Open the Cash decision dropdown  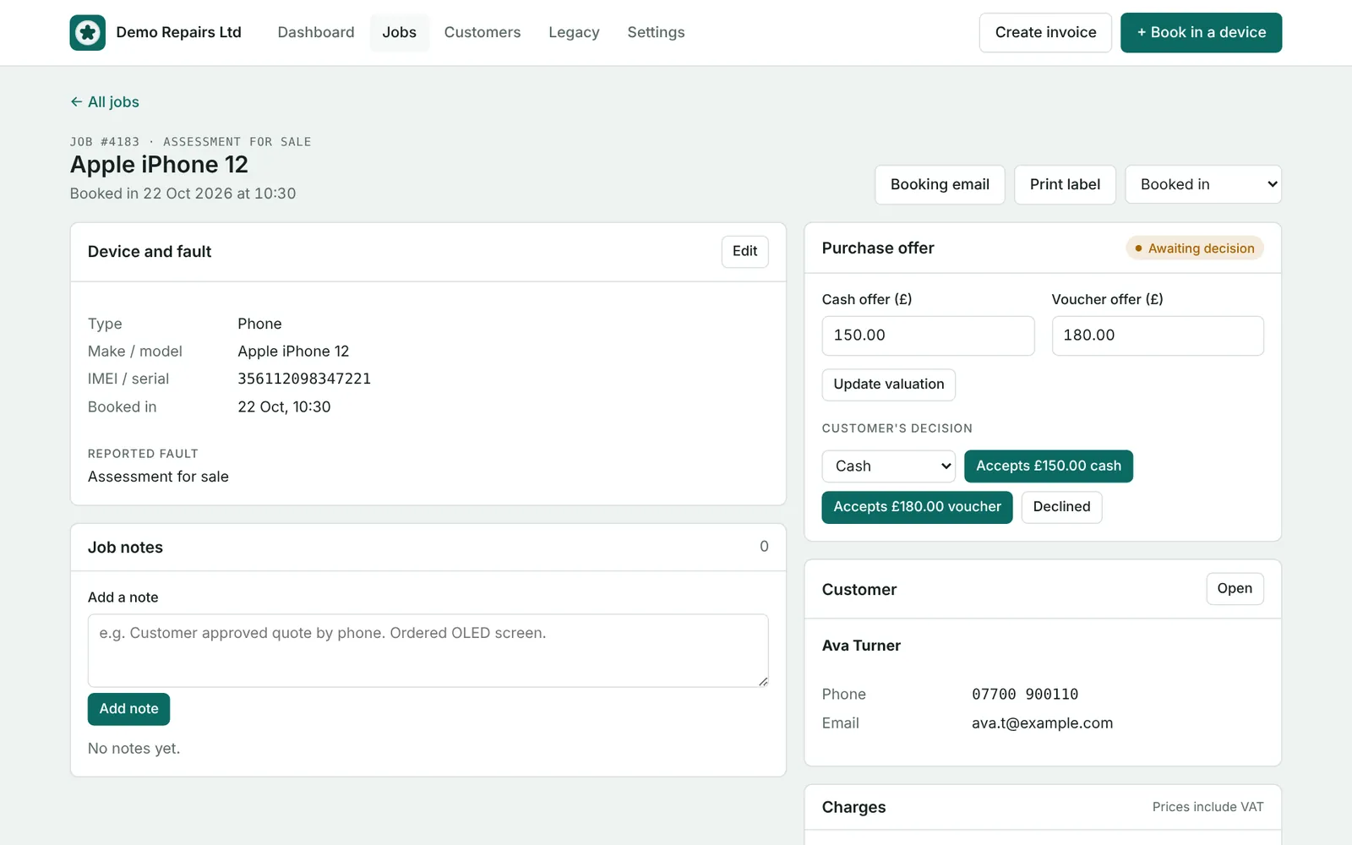(x=889, y=466)
